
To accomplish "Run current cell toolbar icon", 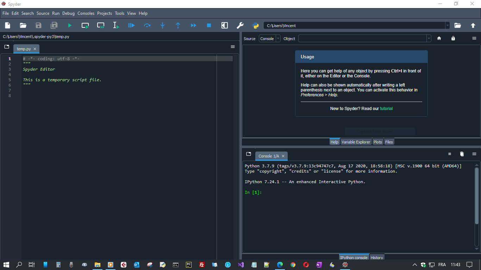I will click(85, 25).
